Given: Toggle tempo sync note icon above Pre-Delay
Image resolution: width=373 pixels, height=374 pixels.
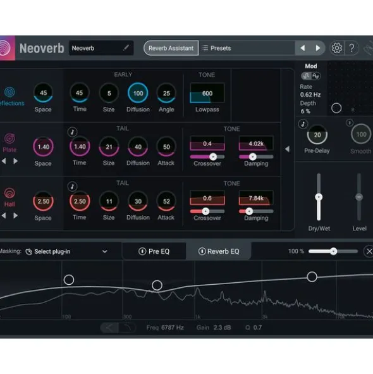Looking at the screenshot, I should click(303, 124).
